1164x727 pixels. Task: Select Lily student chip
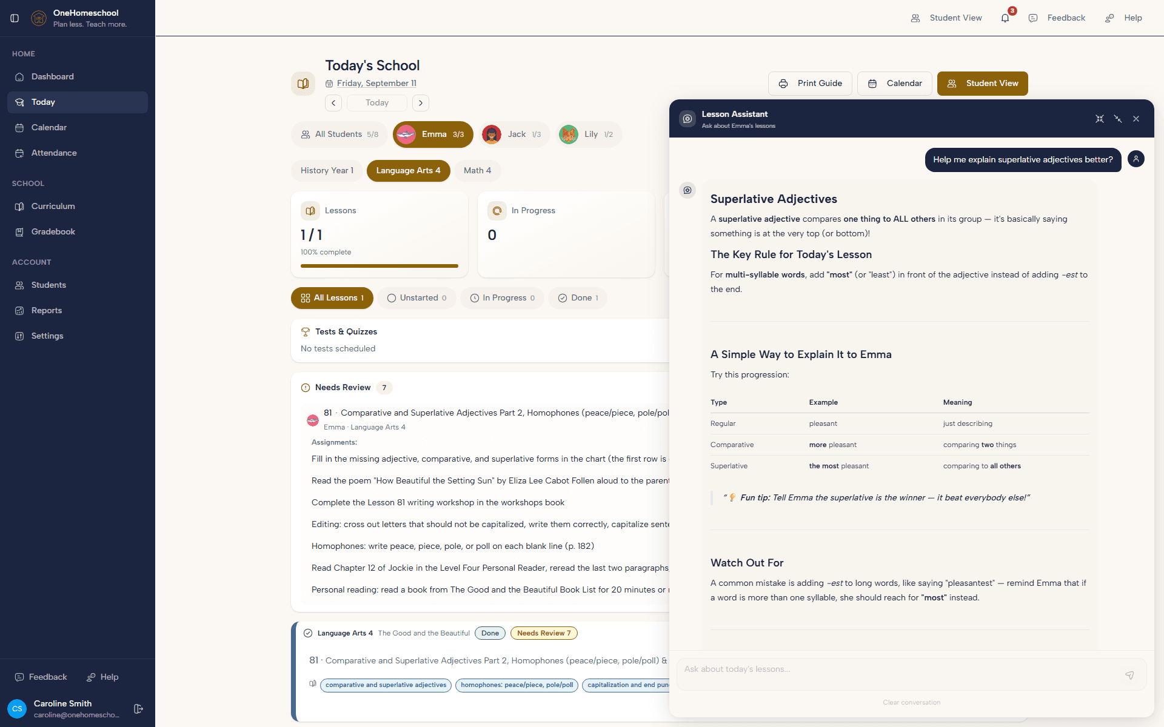coord(589,134)
